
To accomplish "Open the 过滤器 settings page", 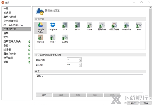I will [16, 50].
